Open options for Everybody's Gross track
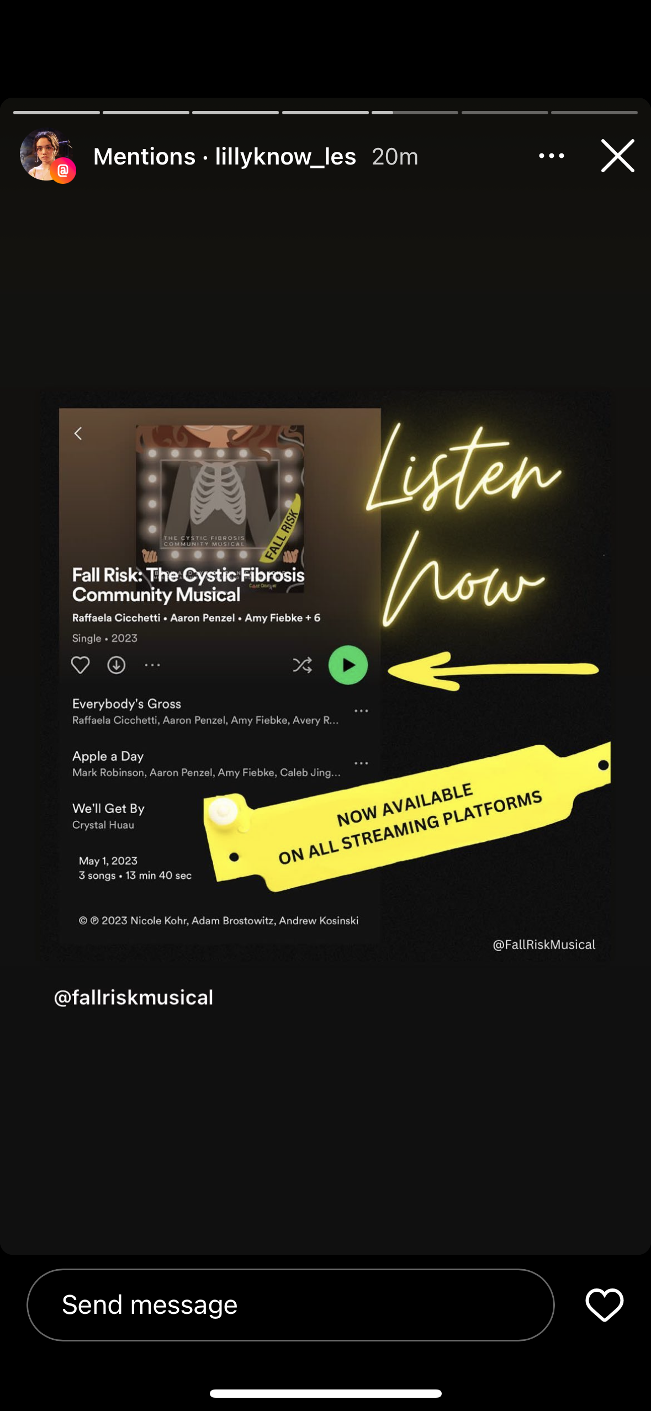This screenshot has width=651, height=1411. (361, 711)
